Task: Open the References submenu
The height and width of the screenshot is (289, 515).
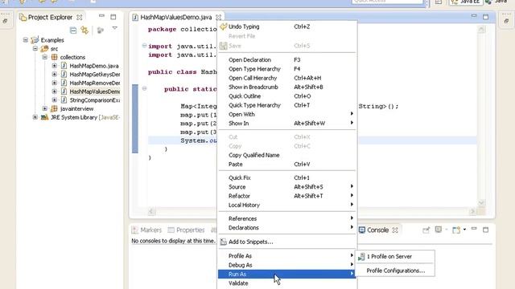Action: click(287, 218)
